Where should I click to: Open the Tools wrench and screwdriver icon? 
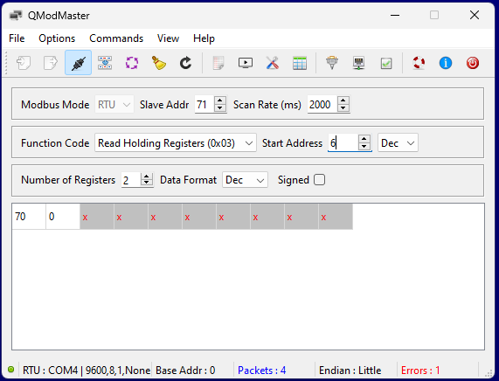tap(273, 63)
